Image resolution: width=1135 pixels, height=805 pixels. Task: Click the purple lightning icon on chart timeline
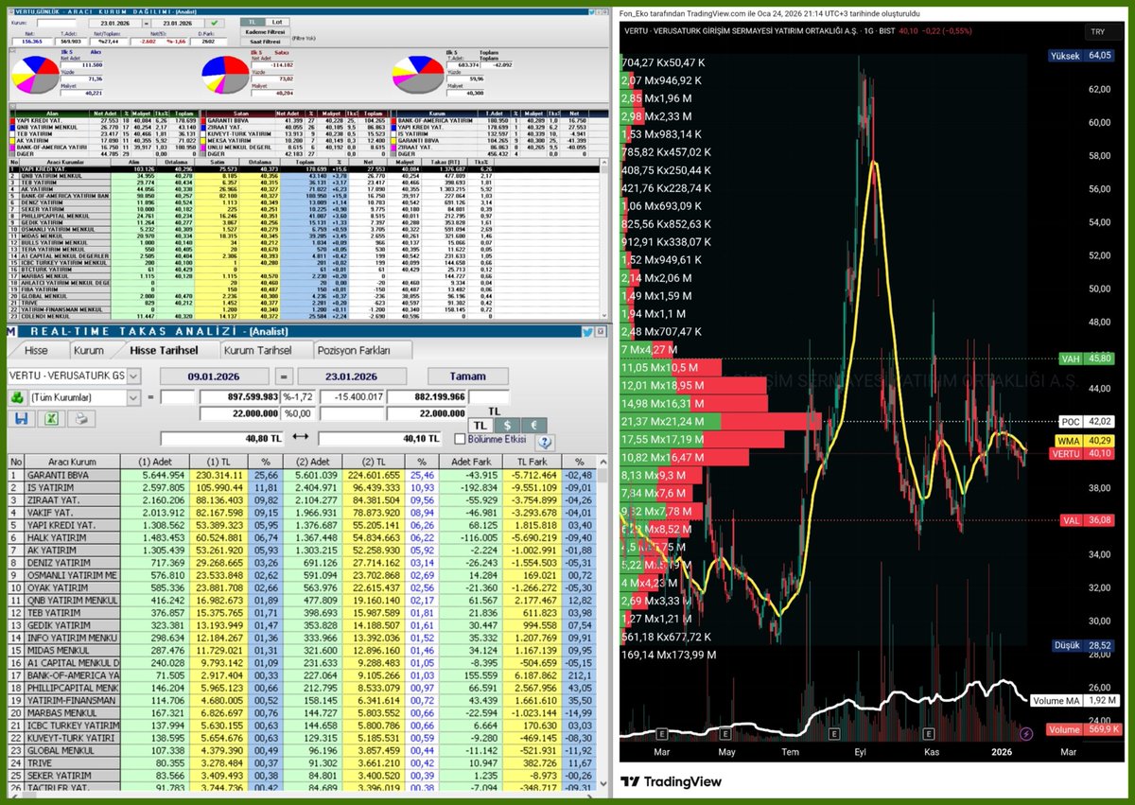1027,732
